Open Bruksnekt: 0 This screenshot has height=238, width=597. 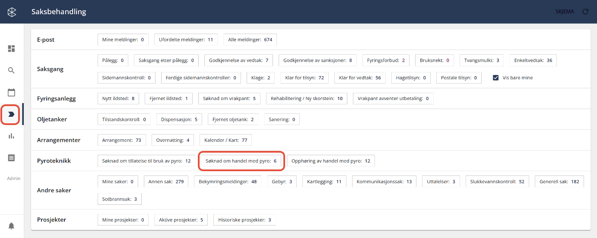[435, 60]
